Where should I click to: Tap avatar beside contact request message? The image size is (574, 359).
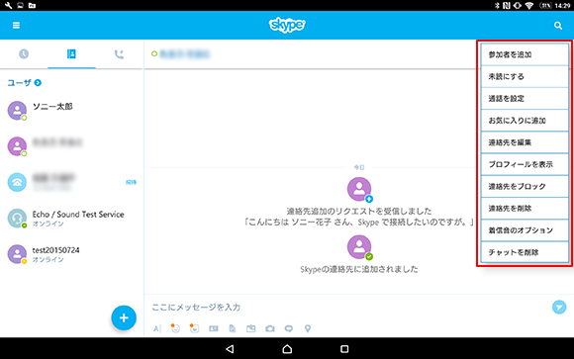coord(359,189)
